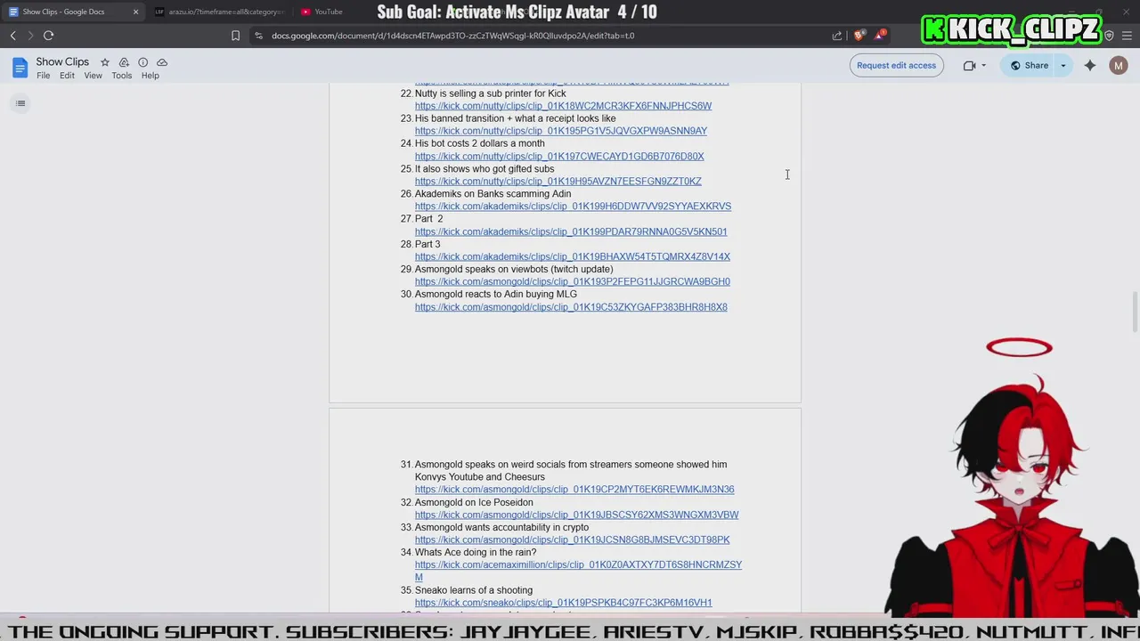Open the Help menu
The width and height of the screenshot is (1140, 641).
click(150, 76)
